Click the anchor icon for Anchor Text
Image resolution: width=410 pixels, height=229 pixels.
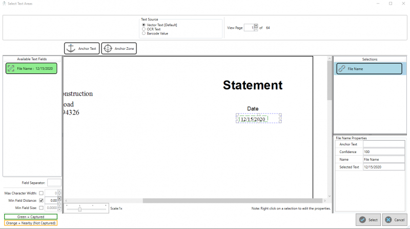(71, 48)
